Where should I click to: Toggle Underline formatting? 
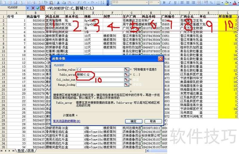(x=175, y=3)
